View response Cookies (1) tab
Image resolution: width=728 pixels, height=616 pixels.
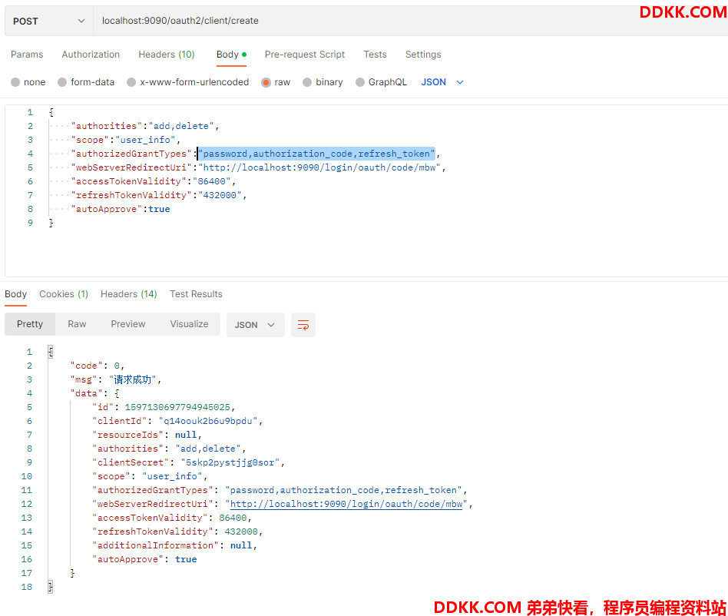[64, 294]
